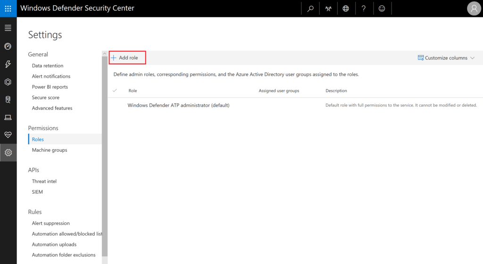Click the Add role button
This screenshot has height=264, width=483.
point(127,58)
